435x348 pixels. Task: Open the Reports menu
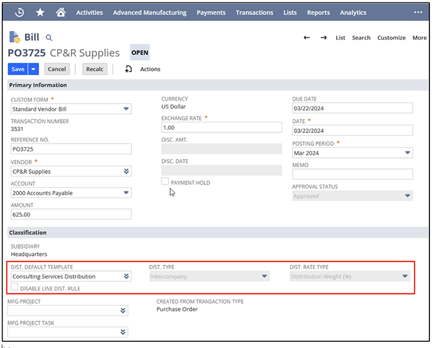point(318,12)
